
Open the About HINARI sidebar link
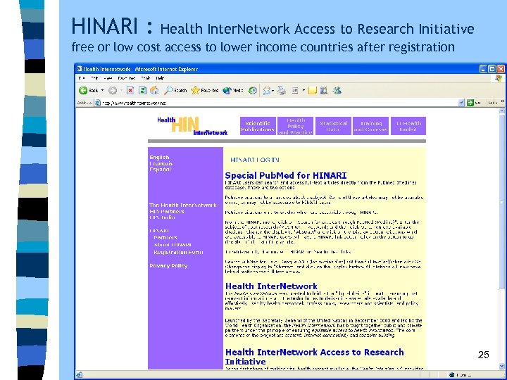[173, 245]
